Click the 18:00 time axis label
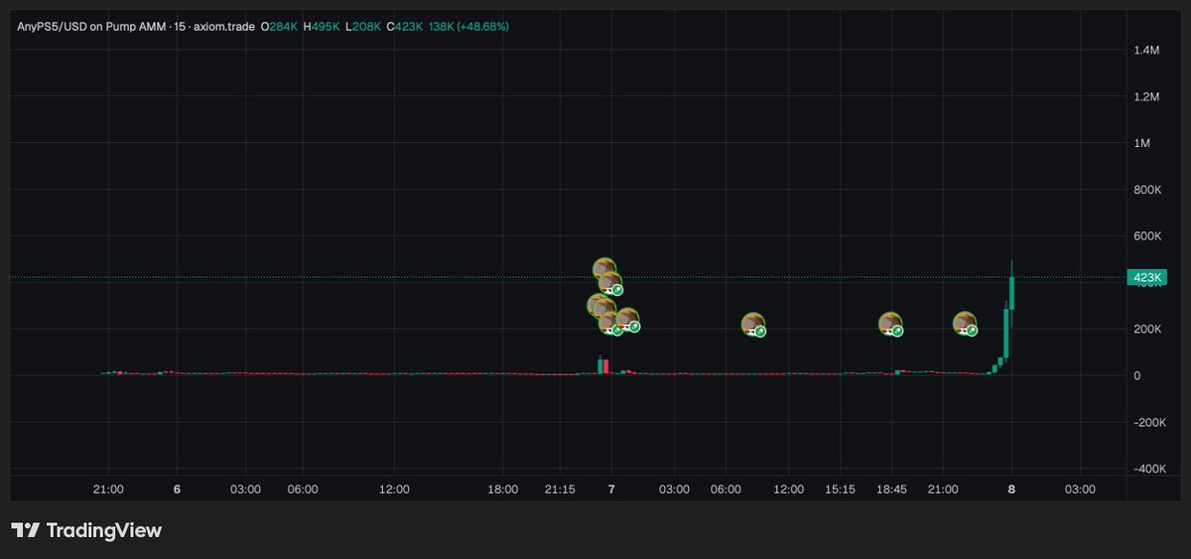This screenshot has height=559, width=1191. tap(503, 489)
